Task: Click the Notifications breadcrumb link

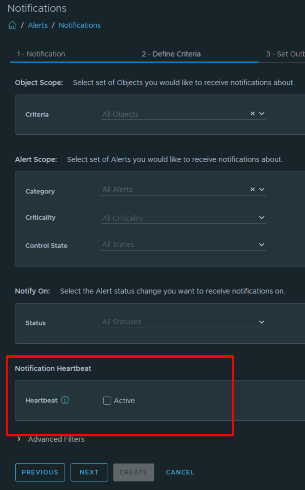Action: pyautogui.click(x=80, y=25)
